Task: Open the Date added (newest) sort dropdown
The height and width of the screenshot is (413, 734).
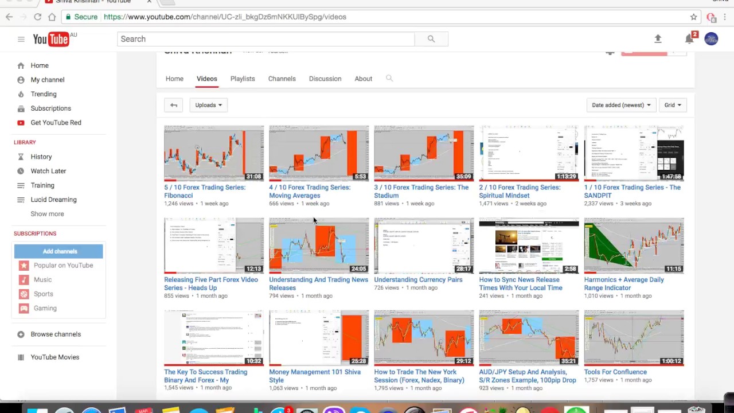Action: [x=621, y=105]
